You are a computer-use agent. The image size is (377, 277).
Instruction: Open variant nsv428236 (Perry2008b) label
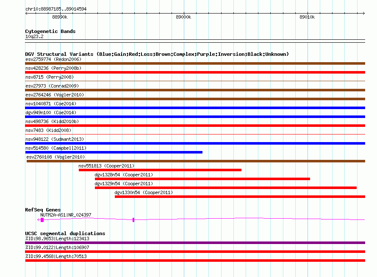[x=53, y=68]
